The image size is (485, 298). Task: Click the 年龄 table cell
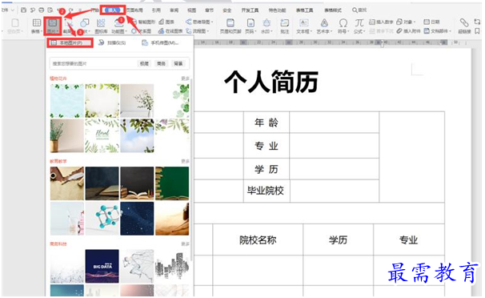pos(267,123)
